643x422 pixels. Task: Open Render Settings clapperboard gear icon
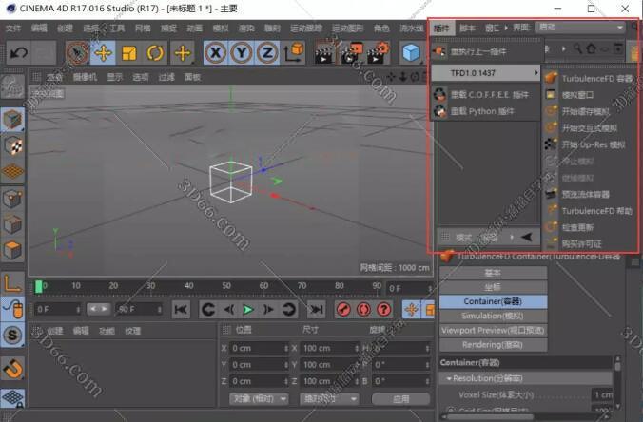(378, 53)
